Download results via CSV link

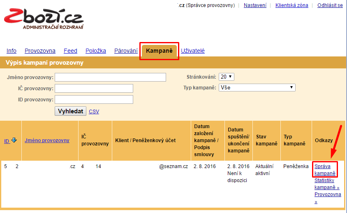click(94, 112)
